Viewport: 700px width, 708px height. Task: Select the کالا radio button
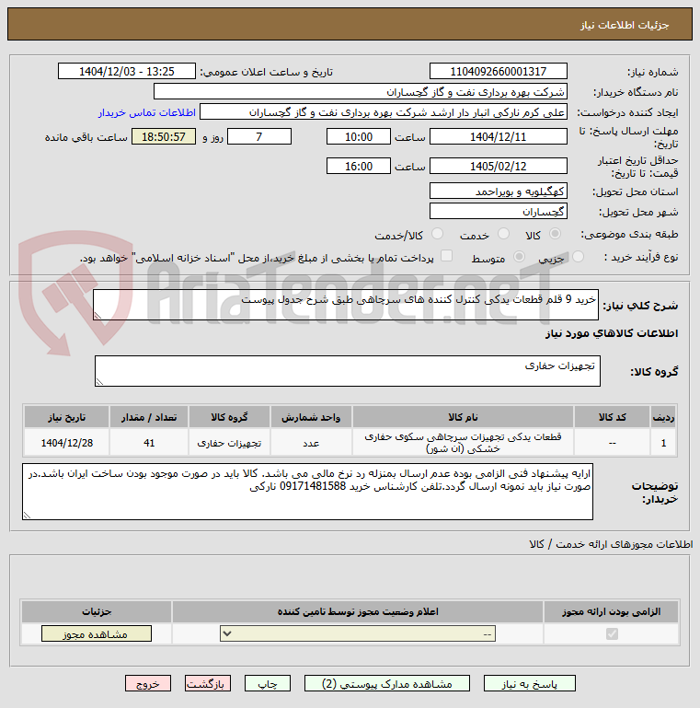[555, 234]
